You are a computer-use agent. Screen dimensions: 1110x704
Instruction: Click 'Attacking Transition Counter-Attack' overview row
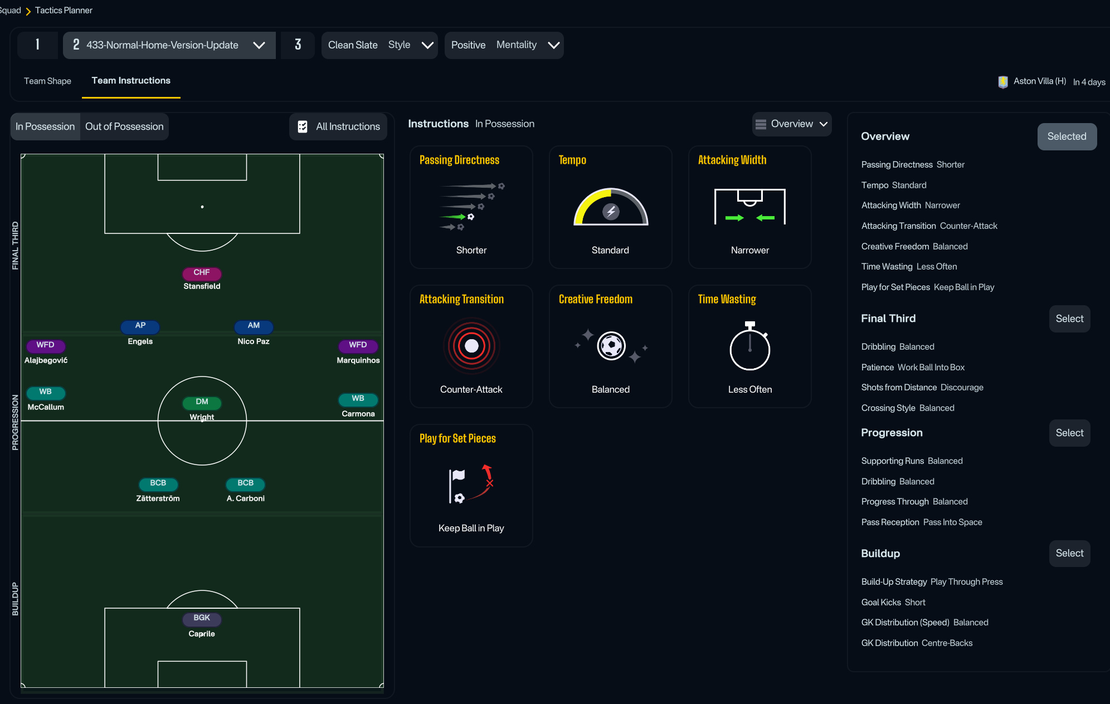(929, 226)
